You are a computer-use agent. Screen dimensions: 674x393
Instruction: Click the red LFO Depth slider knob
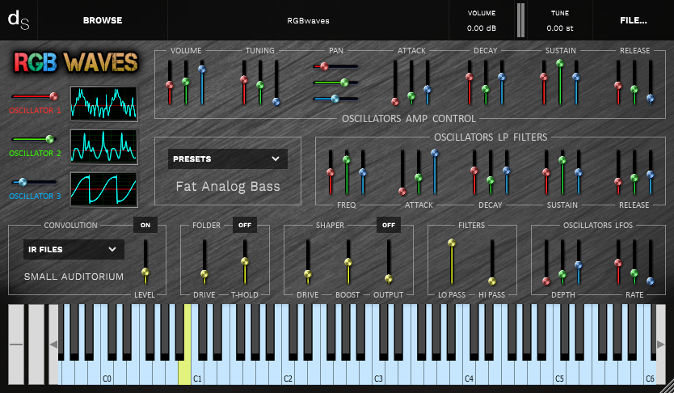click(546, 281)
